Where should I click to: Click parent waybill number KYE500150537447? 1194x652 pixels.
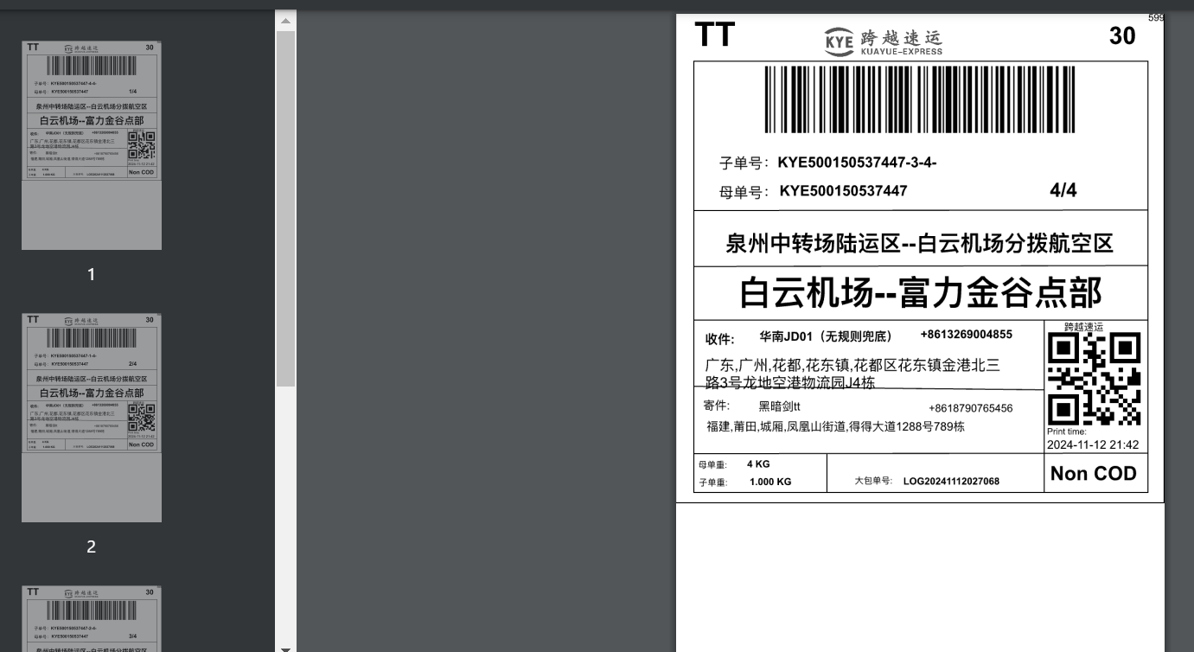tap(843, 191)
